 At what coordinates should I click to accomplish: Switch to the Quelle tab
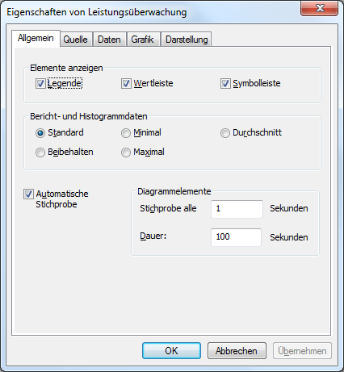76,40
